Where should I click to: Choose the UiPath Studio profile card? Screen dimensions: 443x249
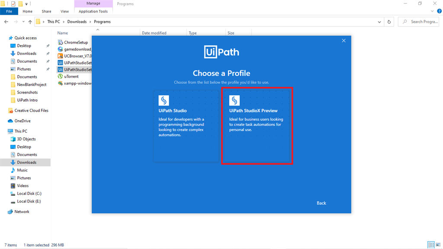[x=186, y=126]
